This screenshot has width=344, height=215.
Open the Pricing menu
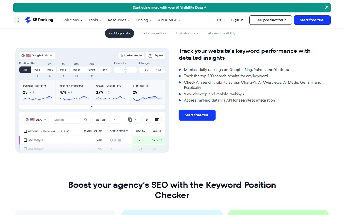pyautogui.click(x=144, y=20)
